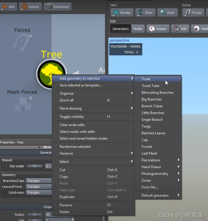This screenshot has height=221, width=208.
Task: Choose From file... option
Action: pos(157,187)
